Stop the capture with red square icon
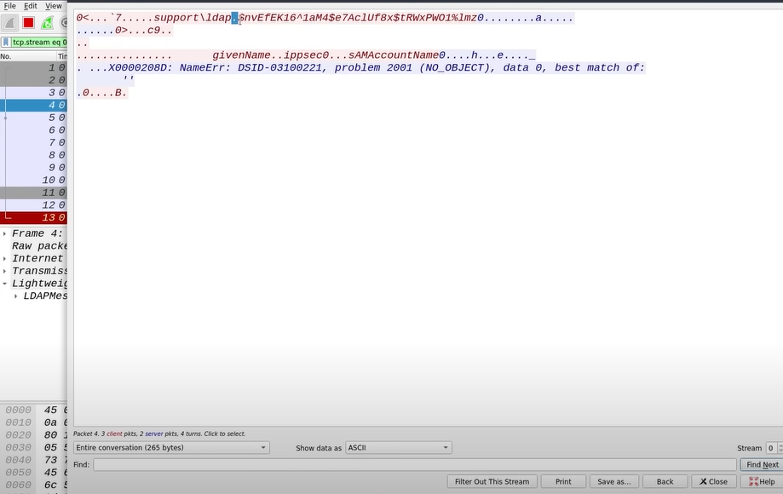 (28, 23)
